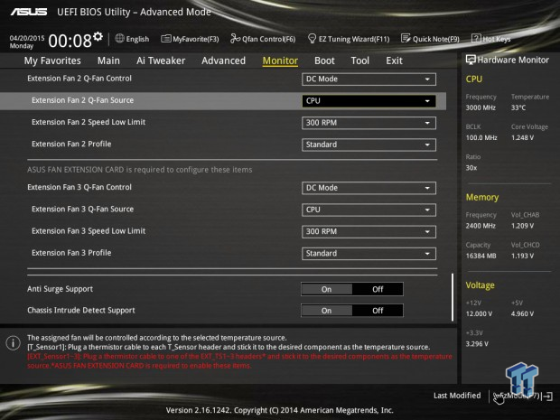Viewport: 560px width, 420px height.
Task: Select the Monitor tab
Action: pyautogui.click(x=280, y=61)
